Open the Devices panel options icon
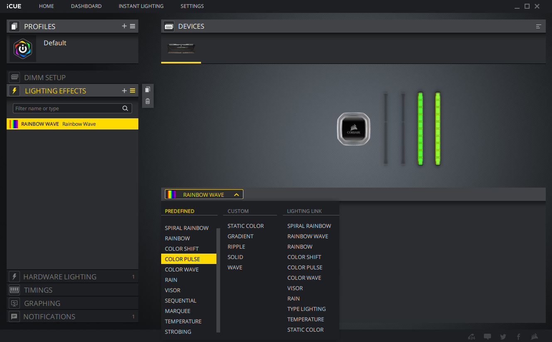552x342 pixels. tap(539, 26)
